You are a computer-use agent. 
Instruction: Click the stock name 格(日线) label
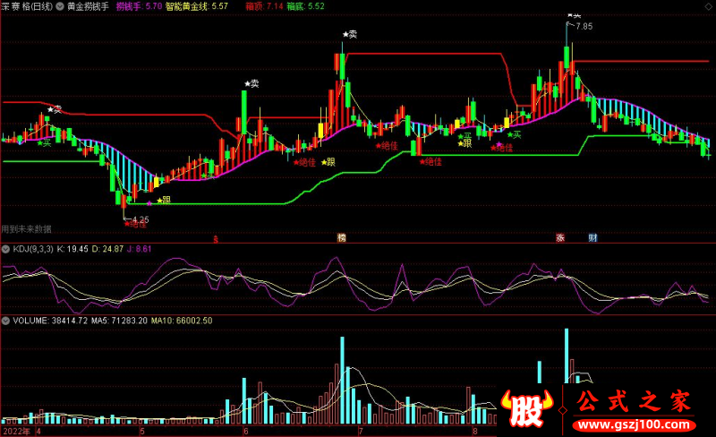click(x=32, y=5)
